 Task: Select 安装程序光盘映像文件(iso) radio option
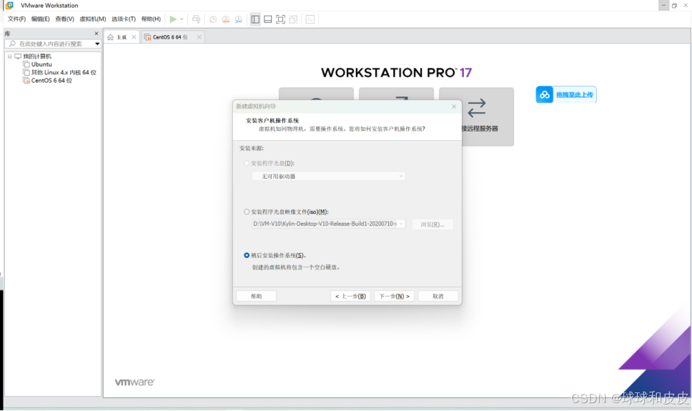(x=247, y=212)
